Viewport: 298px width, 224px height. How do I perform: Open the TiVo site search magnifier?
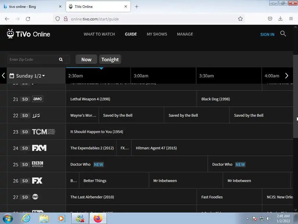pyautogui.click(x=283, y=34)
